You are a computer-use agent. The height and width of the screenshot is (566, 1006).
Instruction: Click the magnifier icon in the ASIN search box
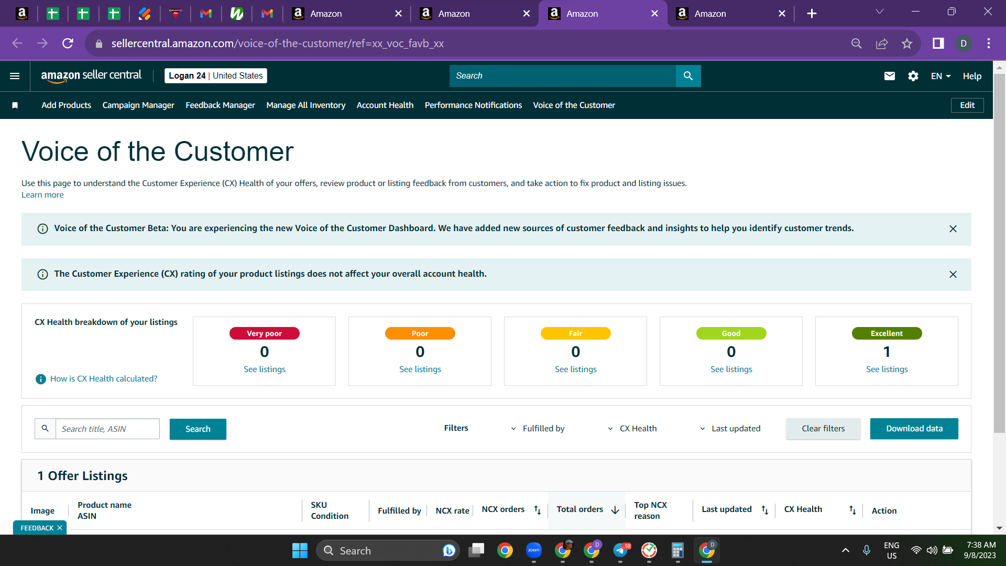45,429
